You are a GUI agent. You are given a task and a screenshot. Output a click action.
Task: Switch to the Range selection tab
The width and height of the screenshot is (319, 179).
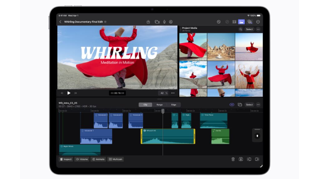(159, 105)
